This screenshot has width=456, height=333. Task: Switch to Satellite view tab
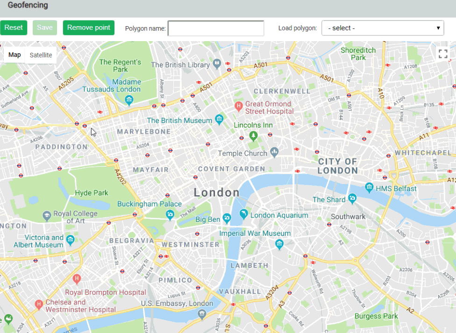pyautogui.click(x=41, y=55)
